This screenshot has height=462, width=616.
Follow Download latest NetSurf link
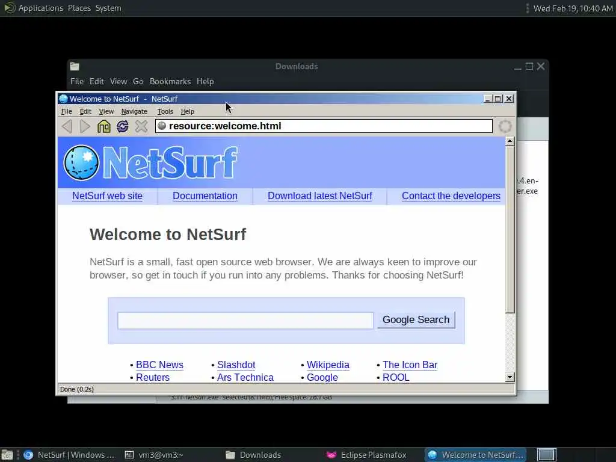320,196
